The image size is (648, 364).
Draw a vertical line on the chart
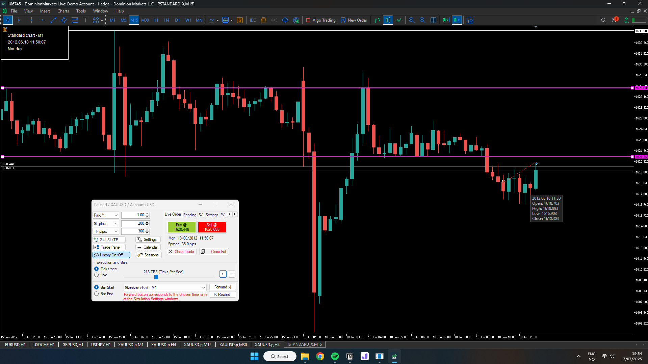tap(31, 20)
